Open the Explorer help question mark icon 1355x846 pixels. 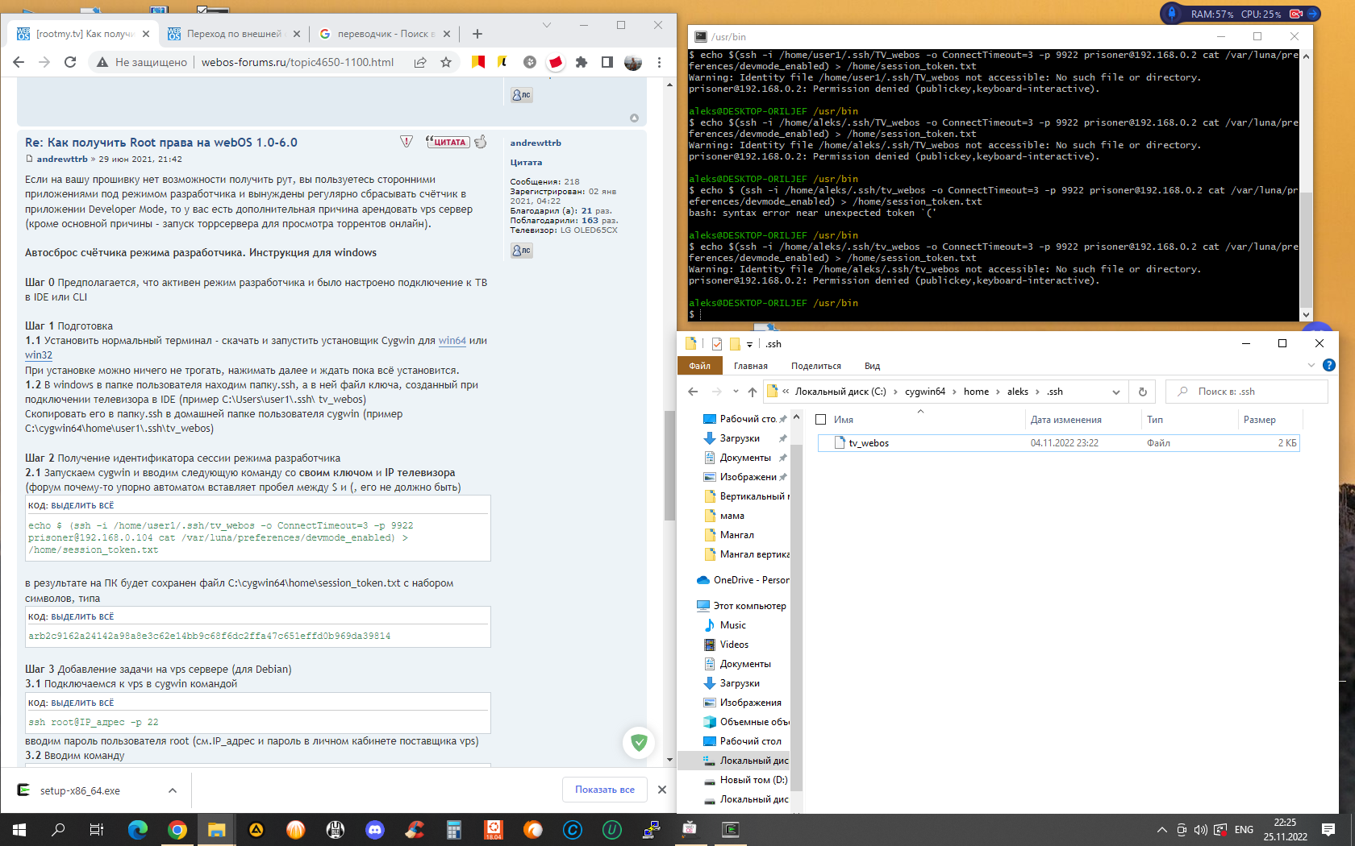coord(1329,365)
